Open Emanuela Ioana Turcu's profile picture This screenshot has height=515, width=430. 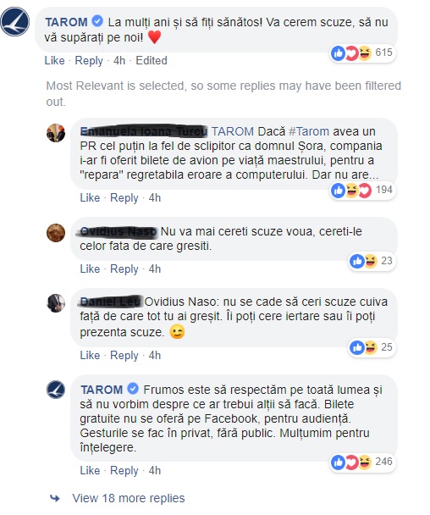[x=56, y=133]
